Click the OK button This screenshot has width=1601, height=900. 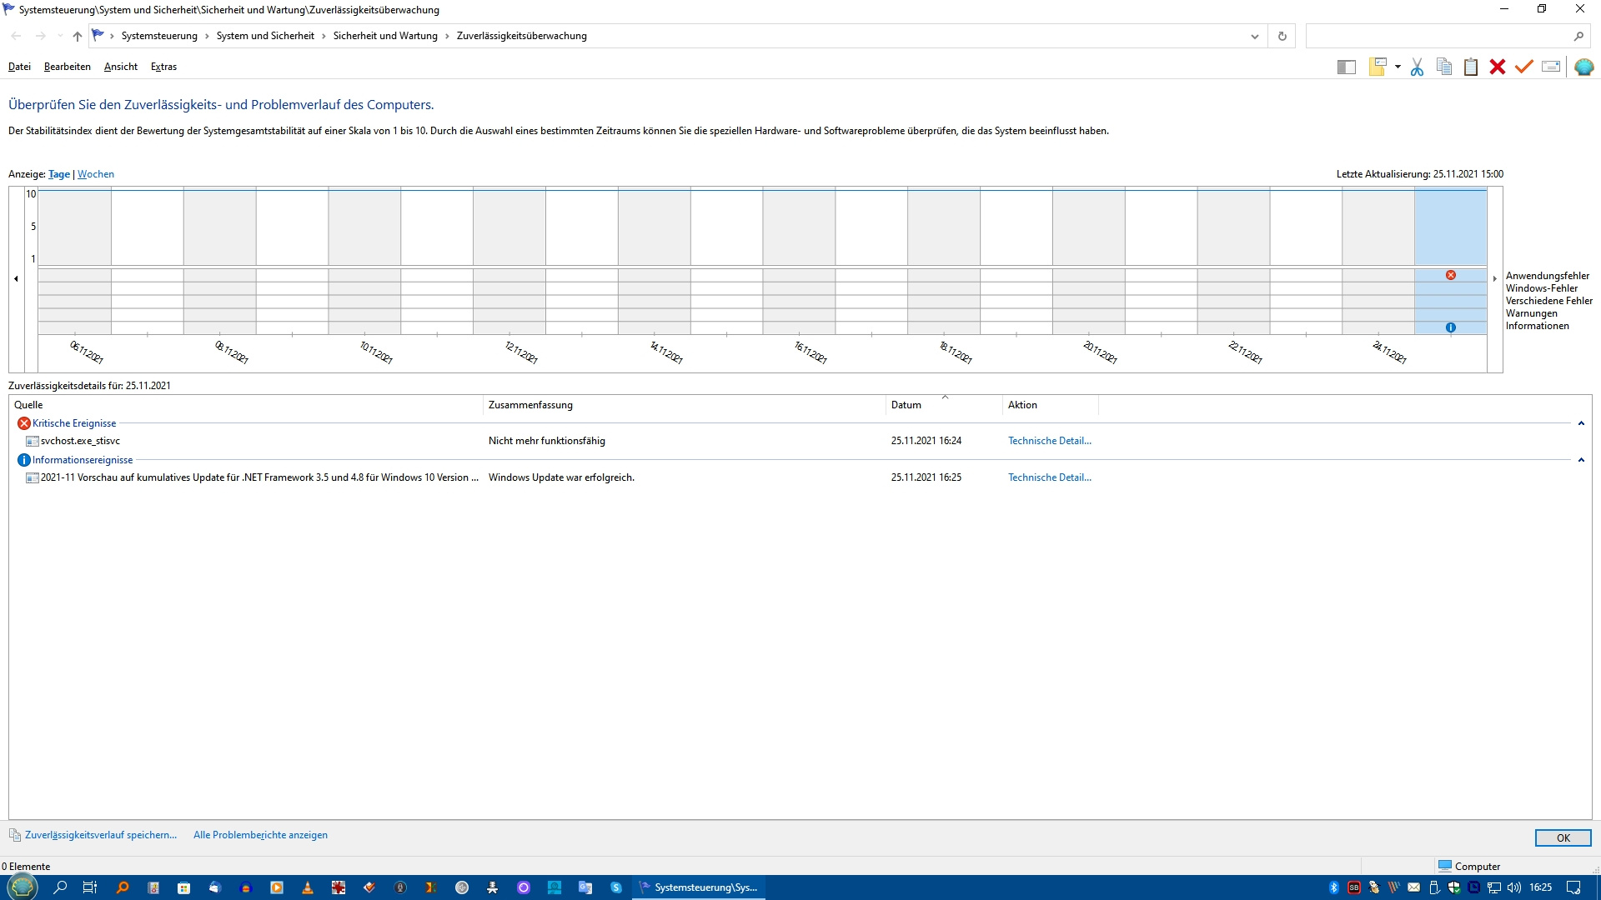1563,838
